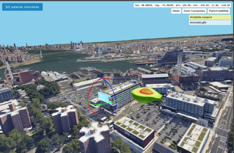Click the light-blue billboard advertisement panel

coord(105,98)
